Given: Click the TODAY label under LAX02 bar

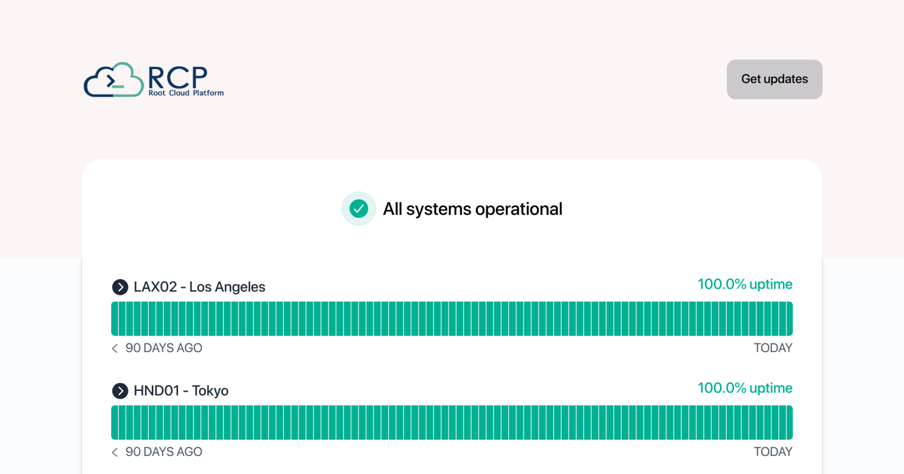Looking at the screenshot, I should (773, 348).
